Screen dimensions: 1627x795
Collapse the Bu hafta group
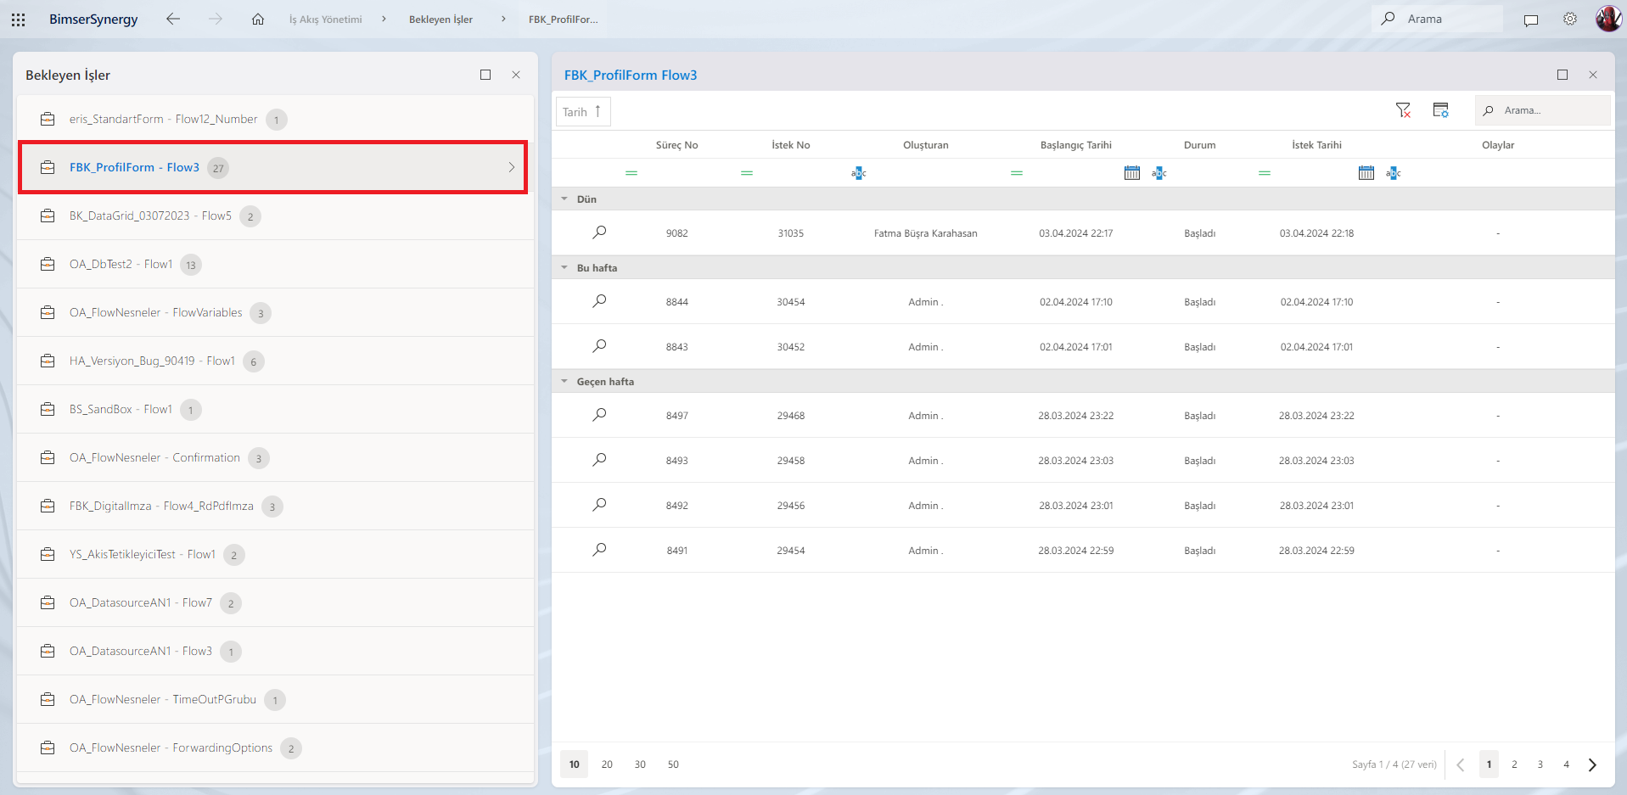click(x=564, y=268)
